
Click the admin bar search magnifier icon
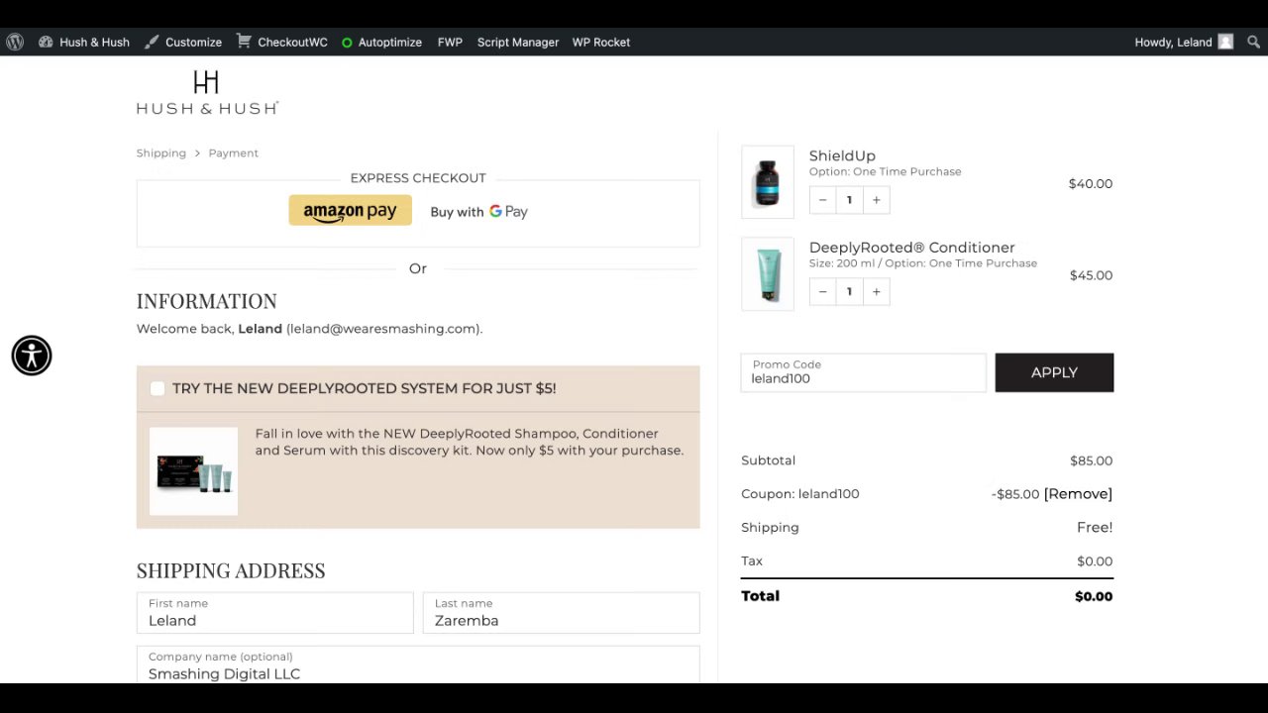tap(1253, 42)
